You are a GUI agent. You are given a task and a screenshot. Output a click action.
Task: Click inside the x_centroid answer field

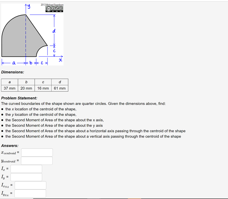pos(36,152)
